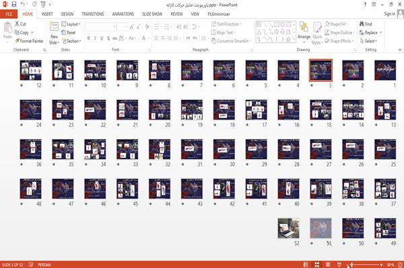Screen dimensions: 404x268
Task: Switch to FILEminimizer tab
Action: pos(218,14)
